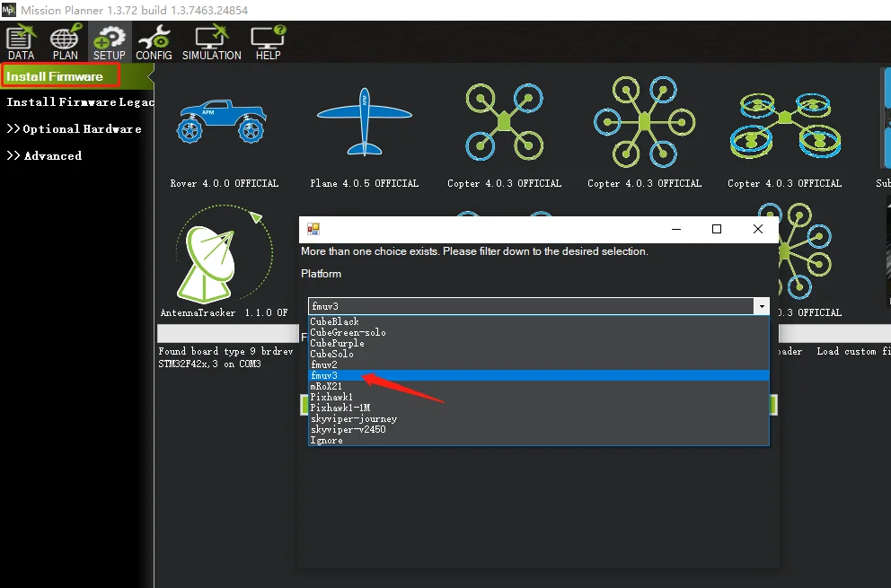Select the quadcopter Copter 4.0.3 icon

(x=504, y=121)
